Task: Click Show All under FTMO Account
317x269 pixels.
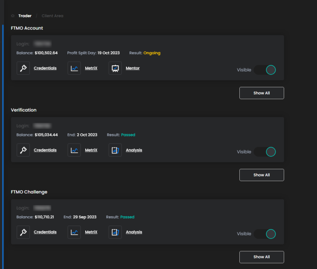Action: [262, 93]
